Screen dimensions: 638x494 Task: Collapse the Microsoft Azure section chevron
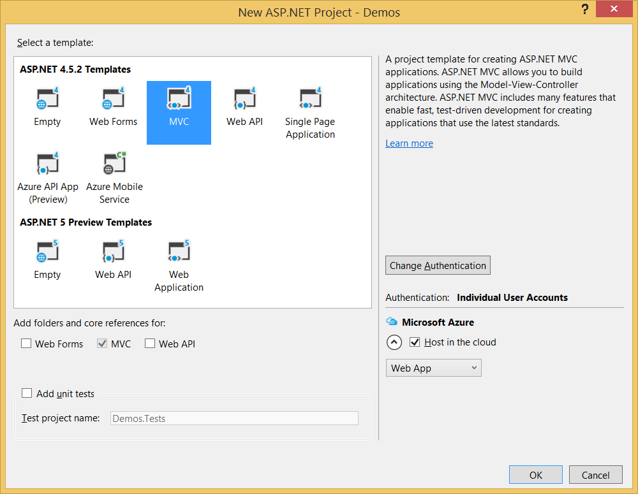(394, 342)
